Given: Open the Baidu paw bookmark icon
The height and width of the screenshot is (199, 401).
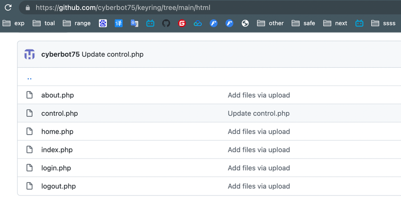Looking at the screenshot, I should pos(103,23).
